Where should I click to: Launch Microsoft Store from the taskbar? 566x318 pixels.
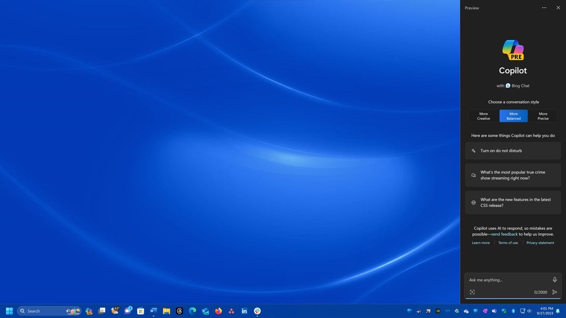(140, 311)
